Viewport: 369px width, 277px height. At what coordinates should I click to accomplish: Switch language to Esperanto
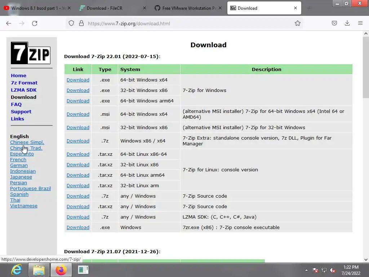click(x=22, y=154)
